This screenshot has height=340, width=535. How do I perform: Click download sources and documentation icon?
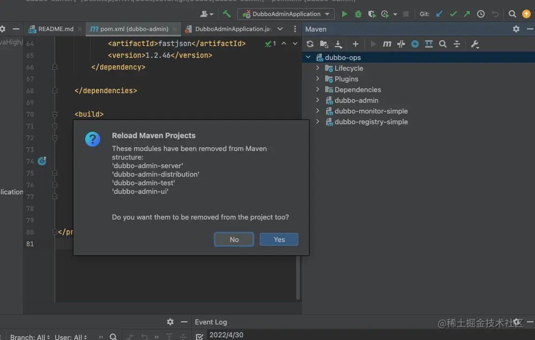pyautogui.click(x=338, y=44)
